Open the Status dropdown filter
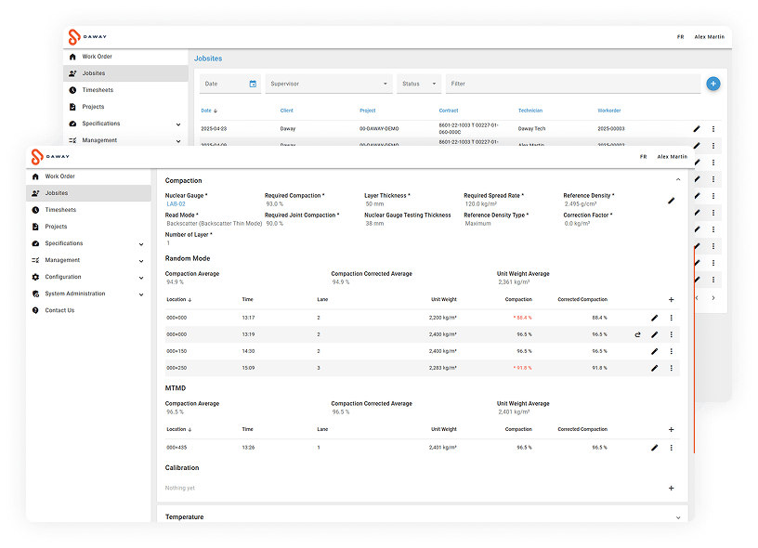758x548 pixels. point(419,84)
